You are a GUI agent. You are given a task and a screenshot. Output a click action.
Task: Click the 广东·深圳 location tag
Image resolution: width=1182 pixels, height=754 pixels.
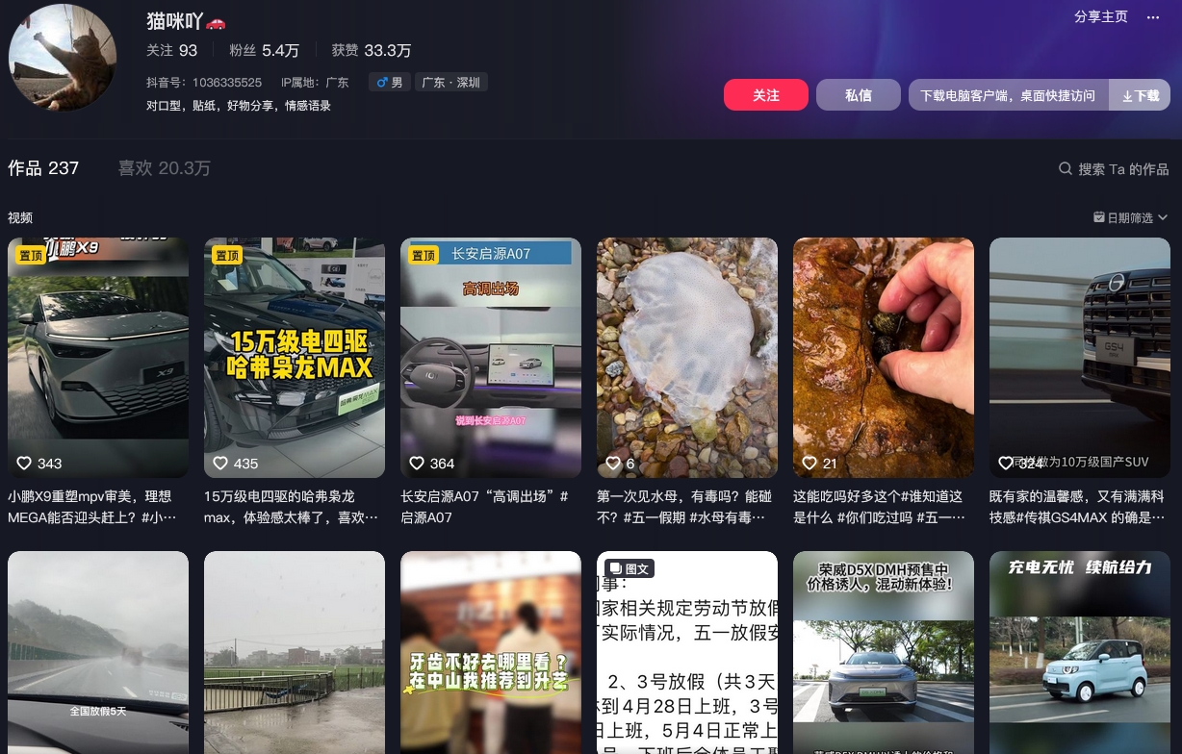[x=451, y=83]
